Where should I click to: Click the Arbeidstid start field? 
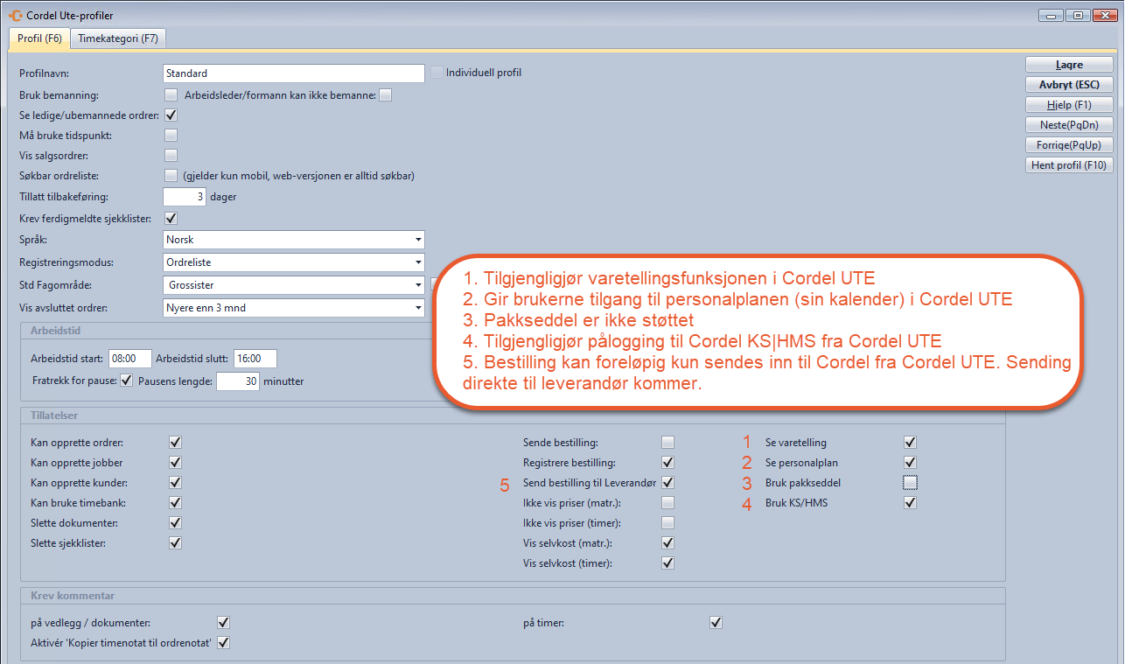click(129, 358)
